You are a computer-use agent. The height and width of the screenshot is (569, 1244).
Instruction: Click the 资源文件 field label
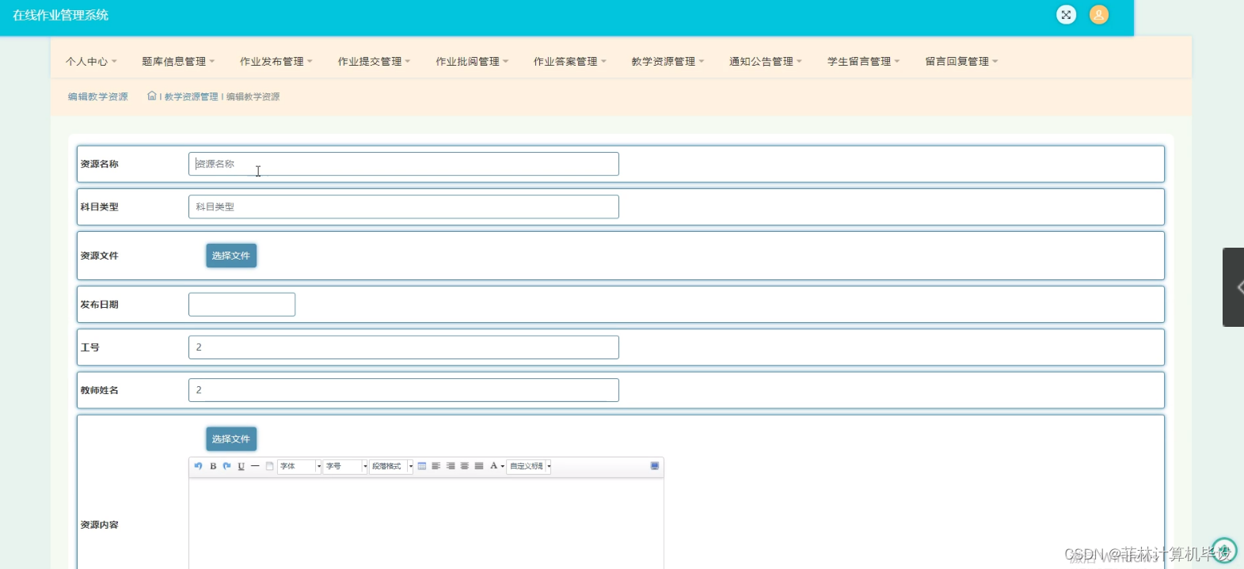(99, 256)
